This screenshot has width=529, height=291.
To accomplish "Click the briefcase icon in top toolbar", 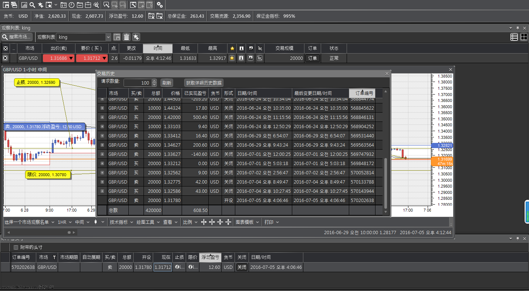I will [x=88, y=5].
